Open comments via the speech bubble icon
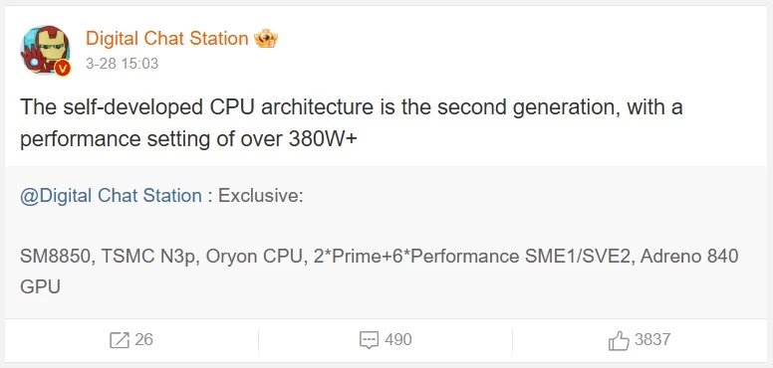Image resolution: width=773 pixels, height=368 pixels. [369, 340]
